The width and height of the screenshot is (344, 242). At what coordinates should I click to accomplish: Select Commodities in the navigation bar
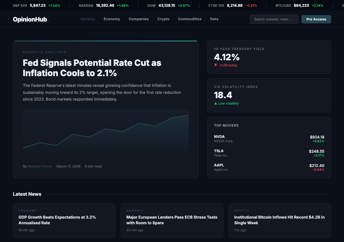point(189,19)
